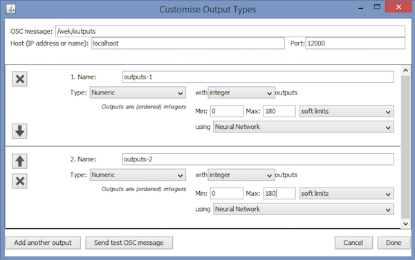
Task: Open the soft limits dropdown for outputs-2
Action: click(x=347, y=194)
